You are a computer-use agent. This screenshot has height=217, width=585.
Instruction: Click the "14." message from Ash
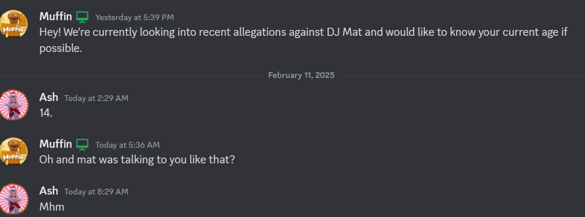coord(46,113)
